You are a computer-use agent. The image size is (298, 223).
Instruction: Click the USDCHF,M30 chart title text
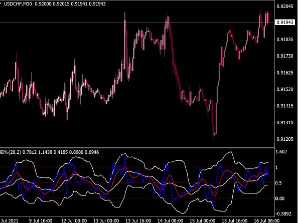18,4
